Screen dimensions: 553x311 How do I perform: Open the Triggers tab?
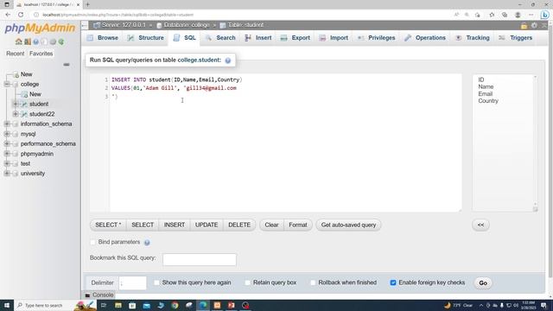click(516, 38)
